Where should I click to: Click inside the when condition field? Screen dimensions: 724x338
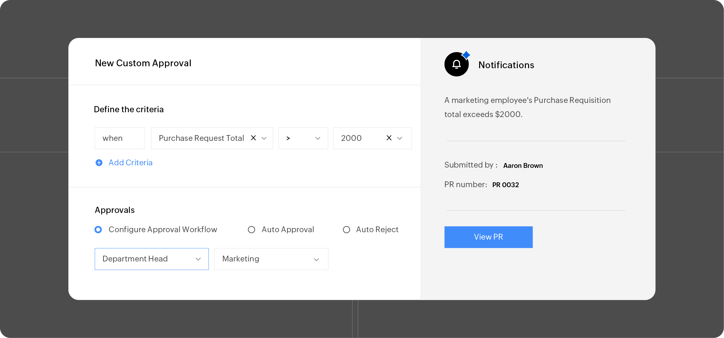pos(119,138)
